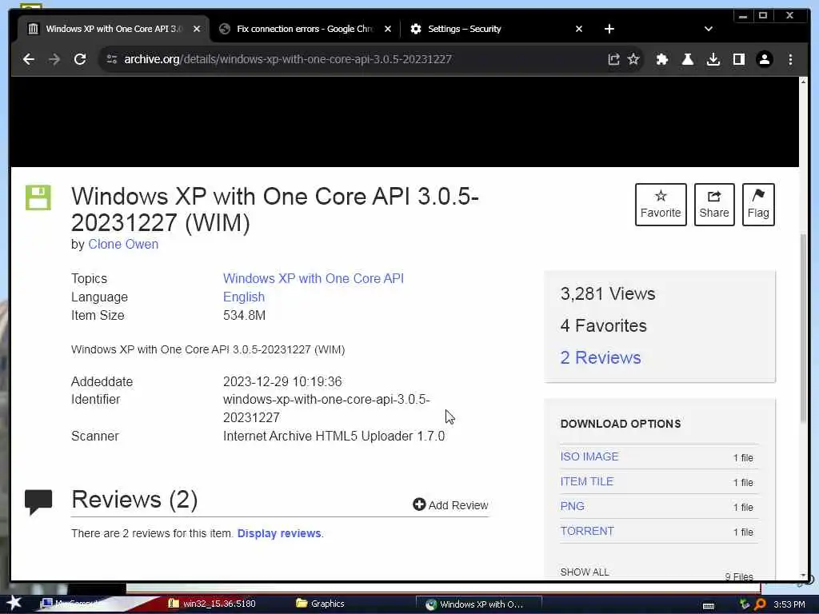819x614 pixels.
Task: Click the network tray icon beside magnifier
Action: (745, 604)
